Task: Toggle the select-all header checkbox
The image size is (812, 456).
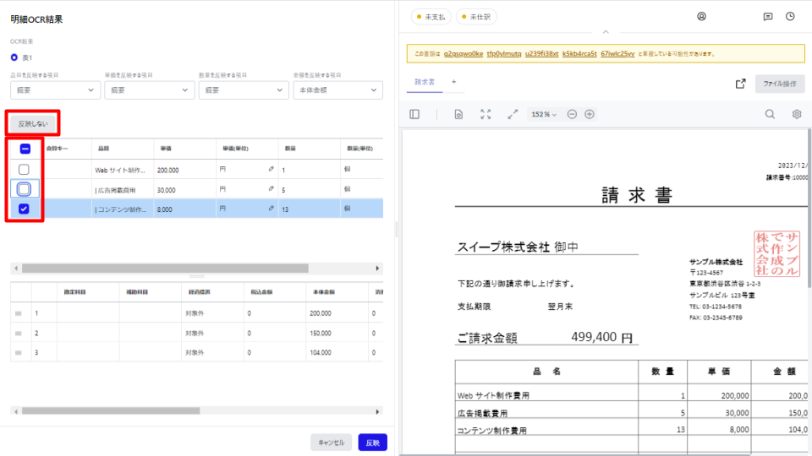Action: click(25, 149)
